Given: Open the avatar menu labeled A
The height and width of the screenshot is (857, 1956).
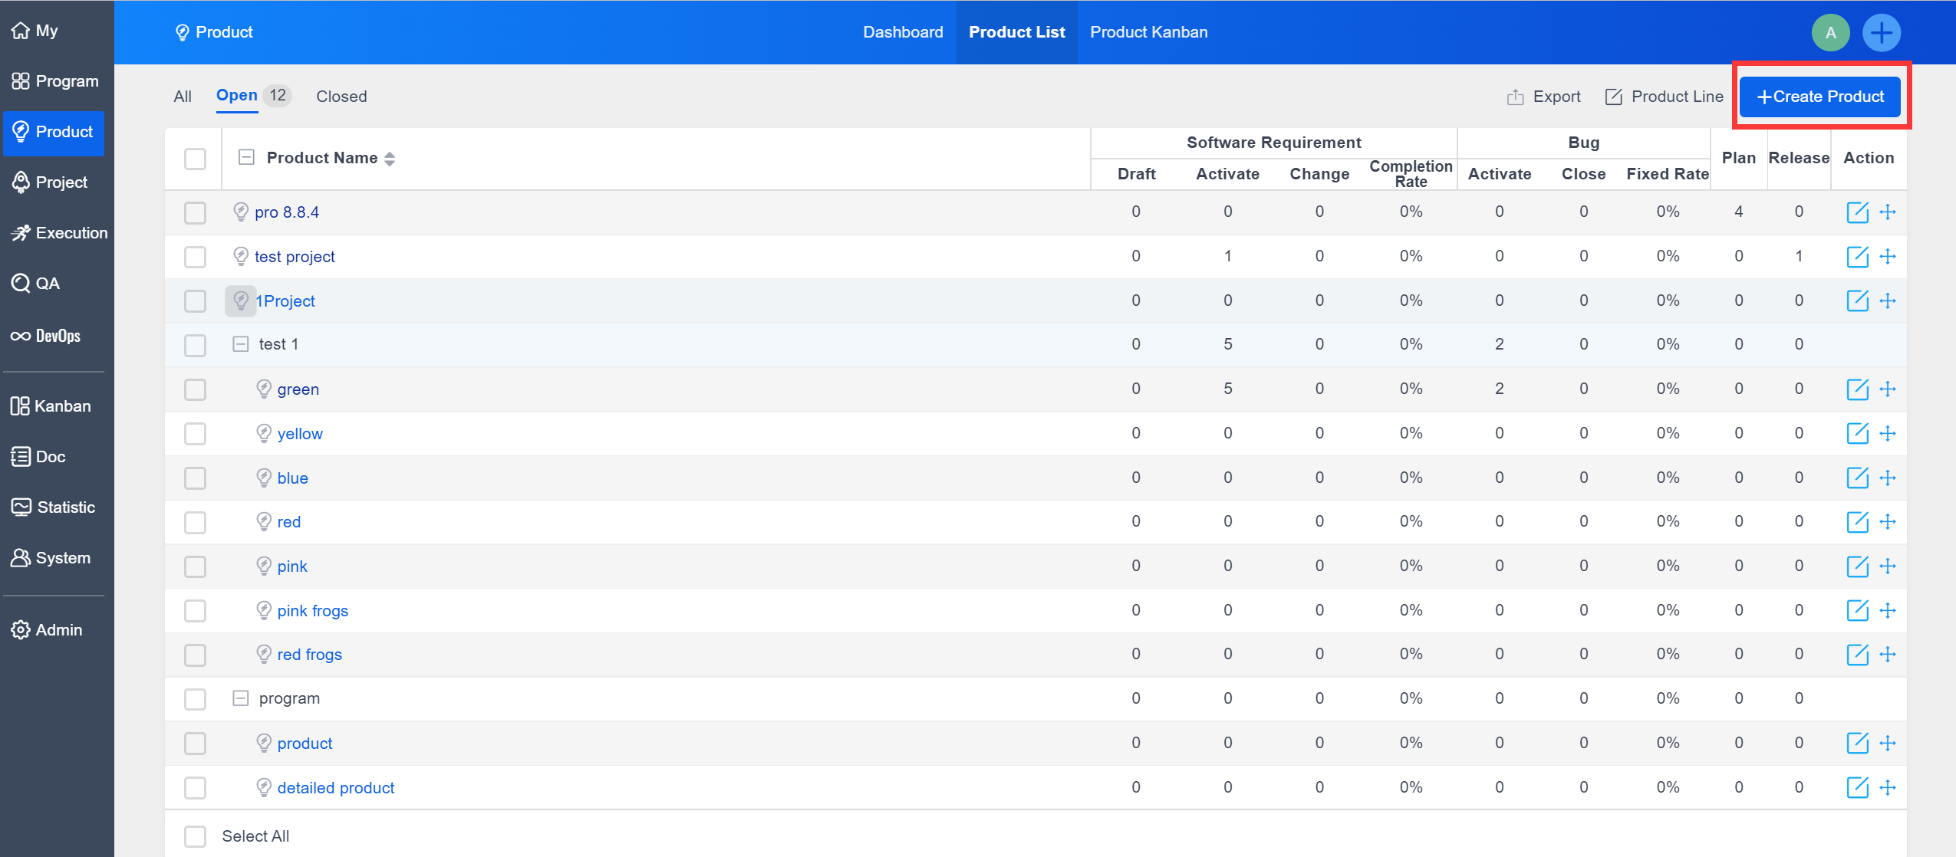Looking at the screenshot, I should [x=1830, y=33].
